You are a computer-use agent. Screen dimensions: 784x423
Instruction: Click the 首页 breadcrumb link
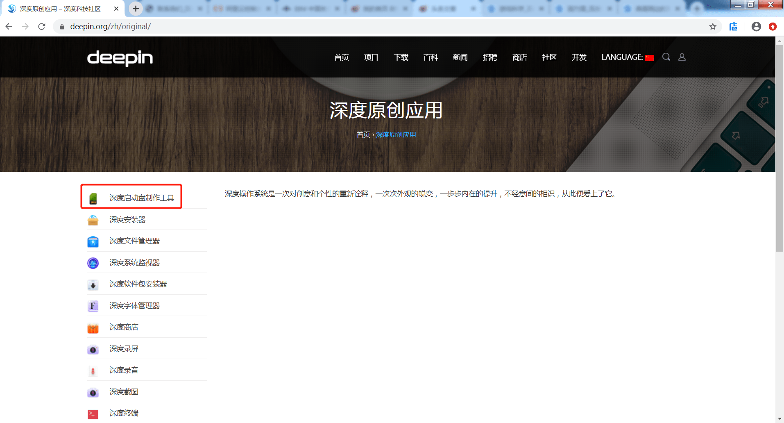363,135
